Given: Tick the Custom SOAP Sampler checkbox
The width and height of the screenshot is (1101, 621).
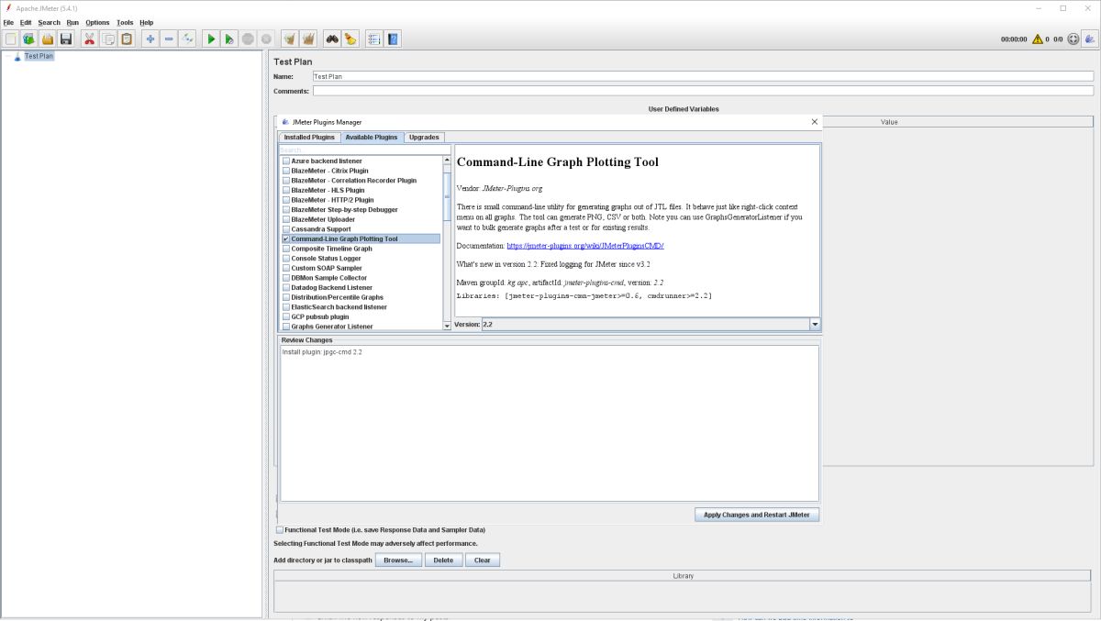Looking at the screenshot, I should (x=286, y=268).
